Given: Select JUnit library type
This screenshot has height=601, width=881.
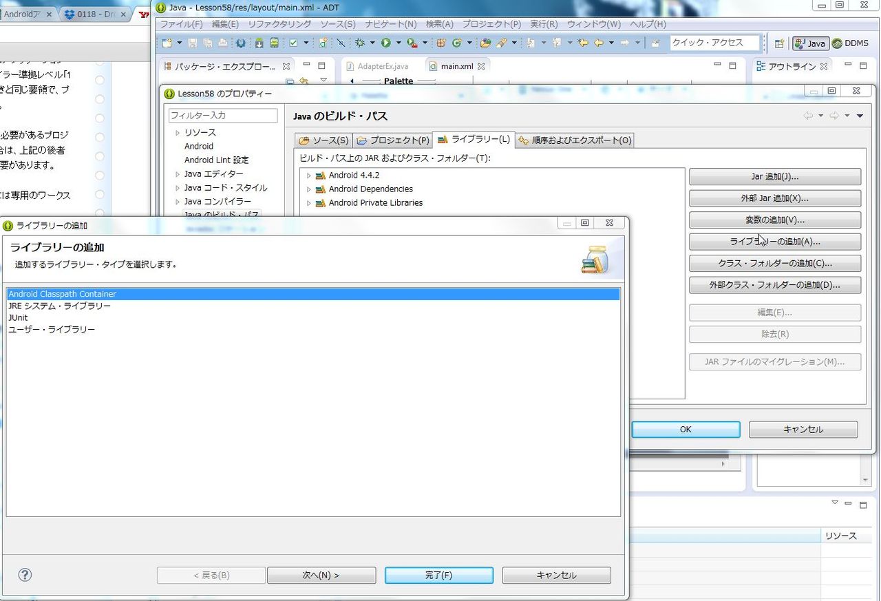Looking at the screenshot, I should [313, 317].
